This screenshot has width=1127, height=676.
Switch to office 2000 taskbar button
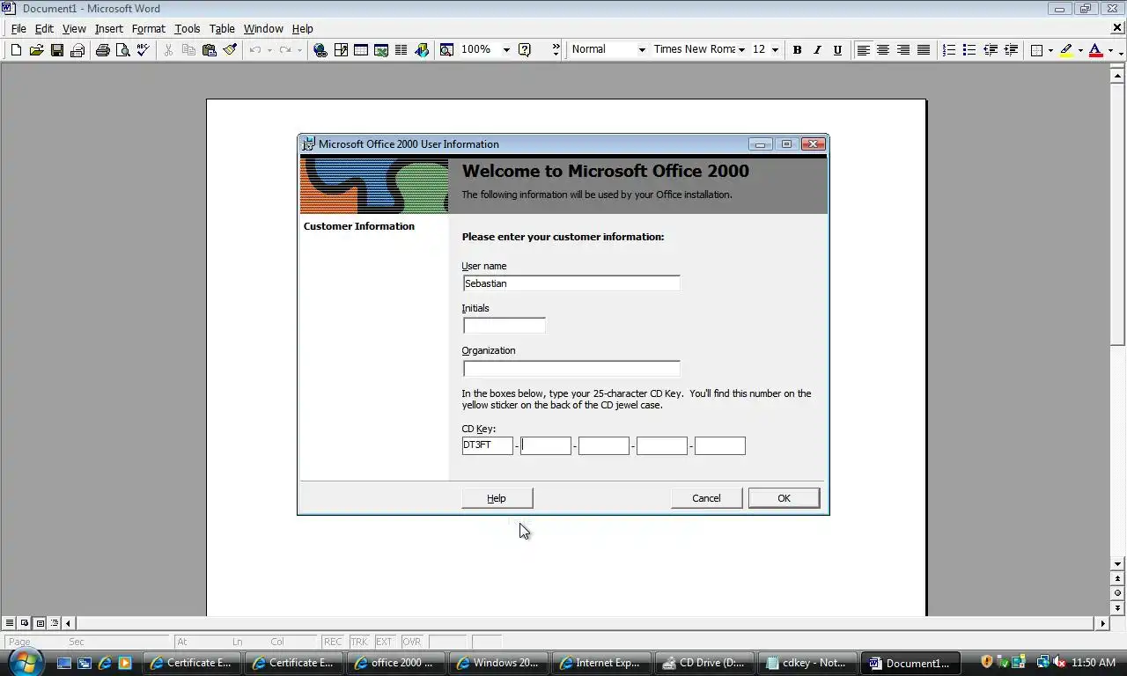[x=395, y=663]
